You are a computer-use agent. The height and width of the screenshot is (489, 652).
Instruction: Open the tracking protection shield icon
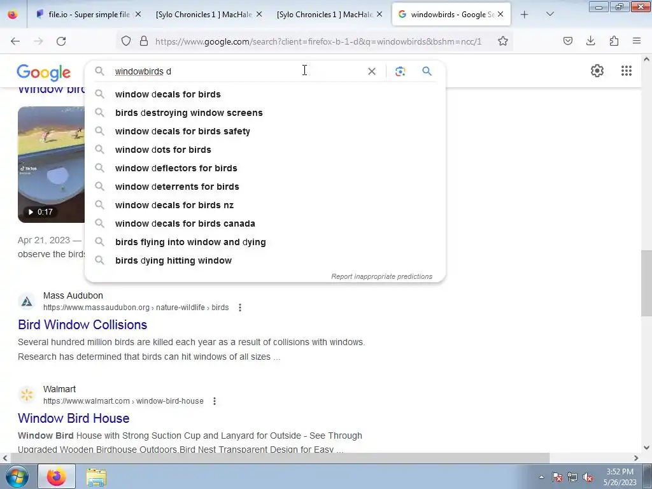pyautogui.click(x=126, y=41)
